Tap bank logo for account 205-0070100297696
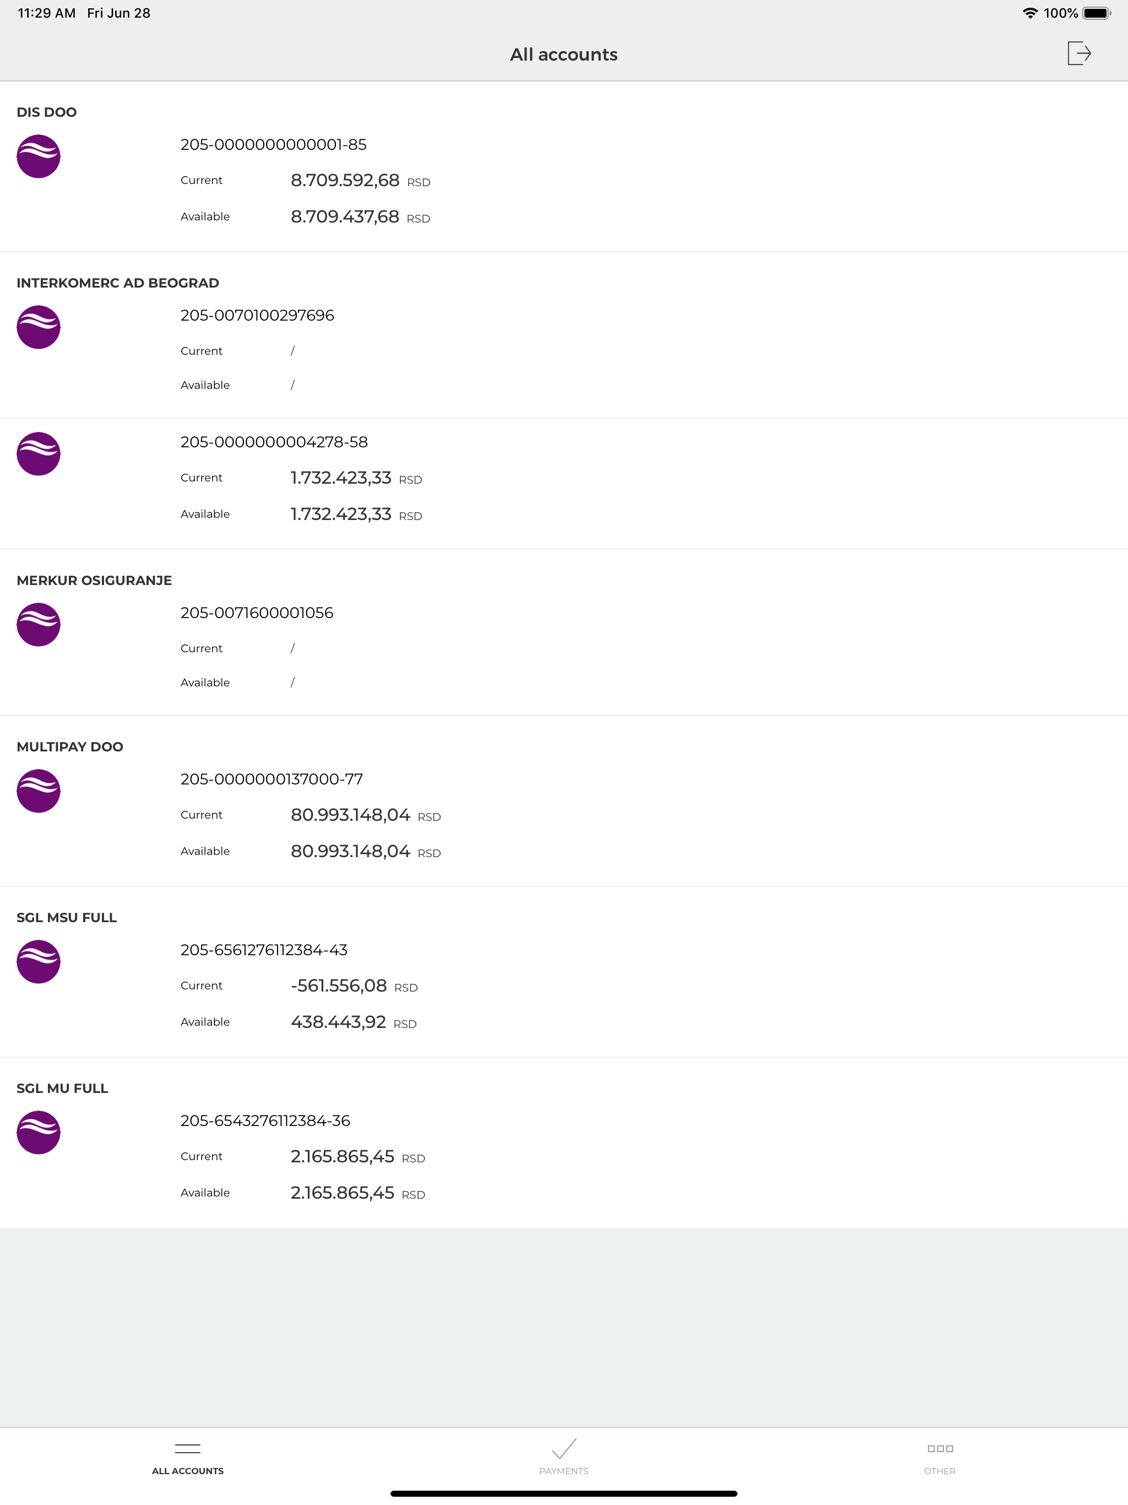The image size is (1128, 1505). pos(39,327)
